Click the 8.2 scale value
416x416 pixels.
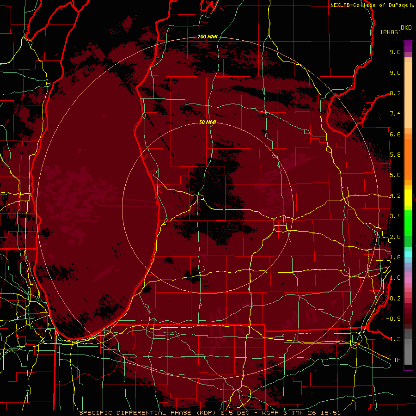coord(395,93)
